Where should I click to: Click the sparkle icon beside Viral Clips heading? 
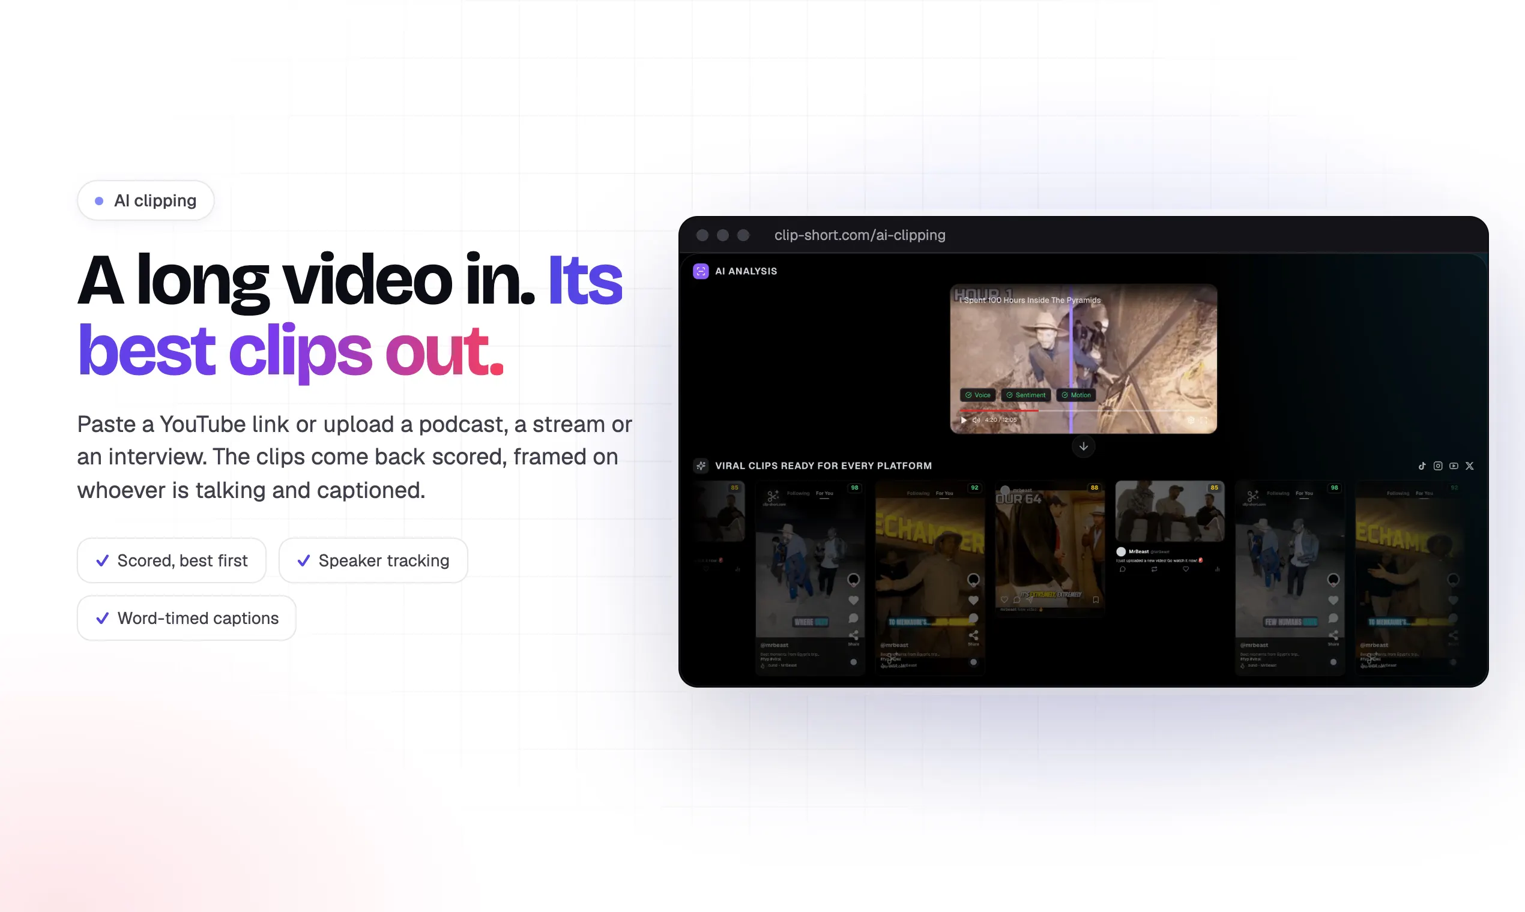tap(701, 466)
